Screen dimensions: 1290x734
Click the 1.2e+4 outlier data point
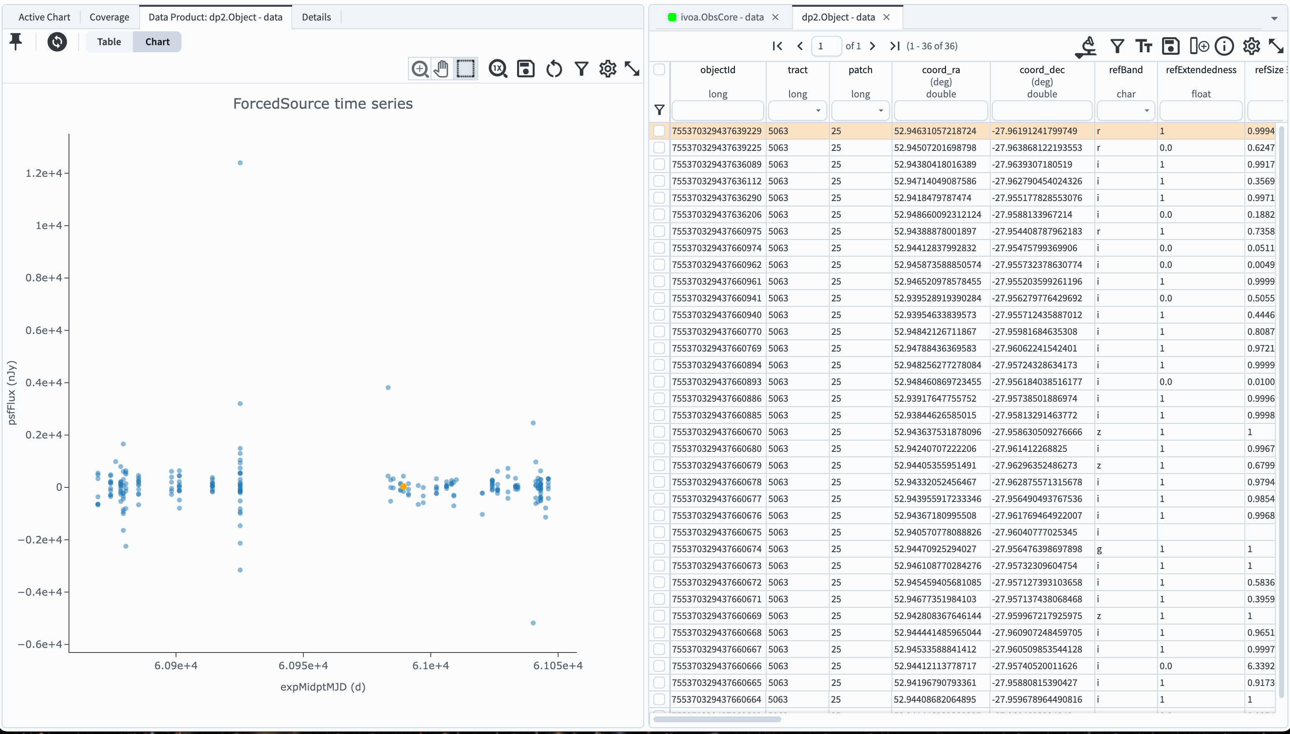coord(240,162)
